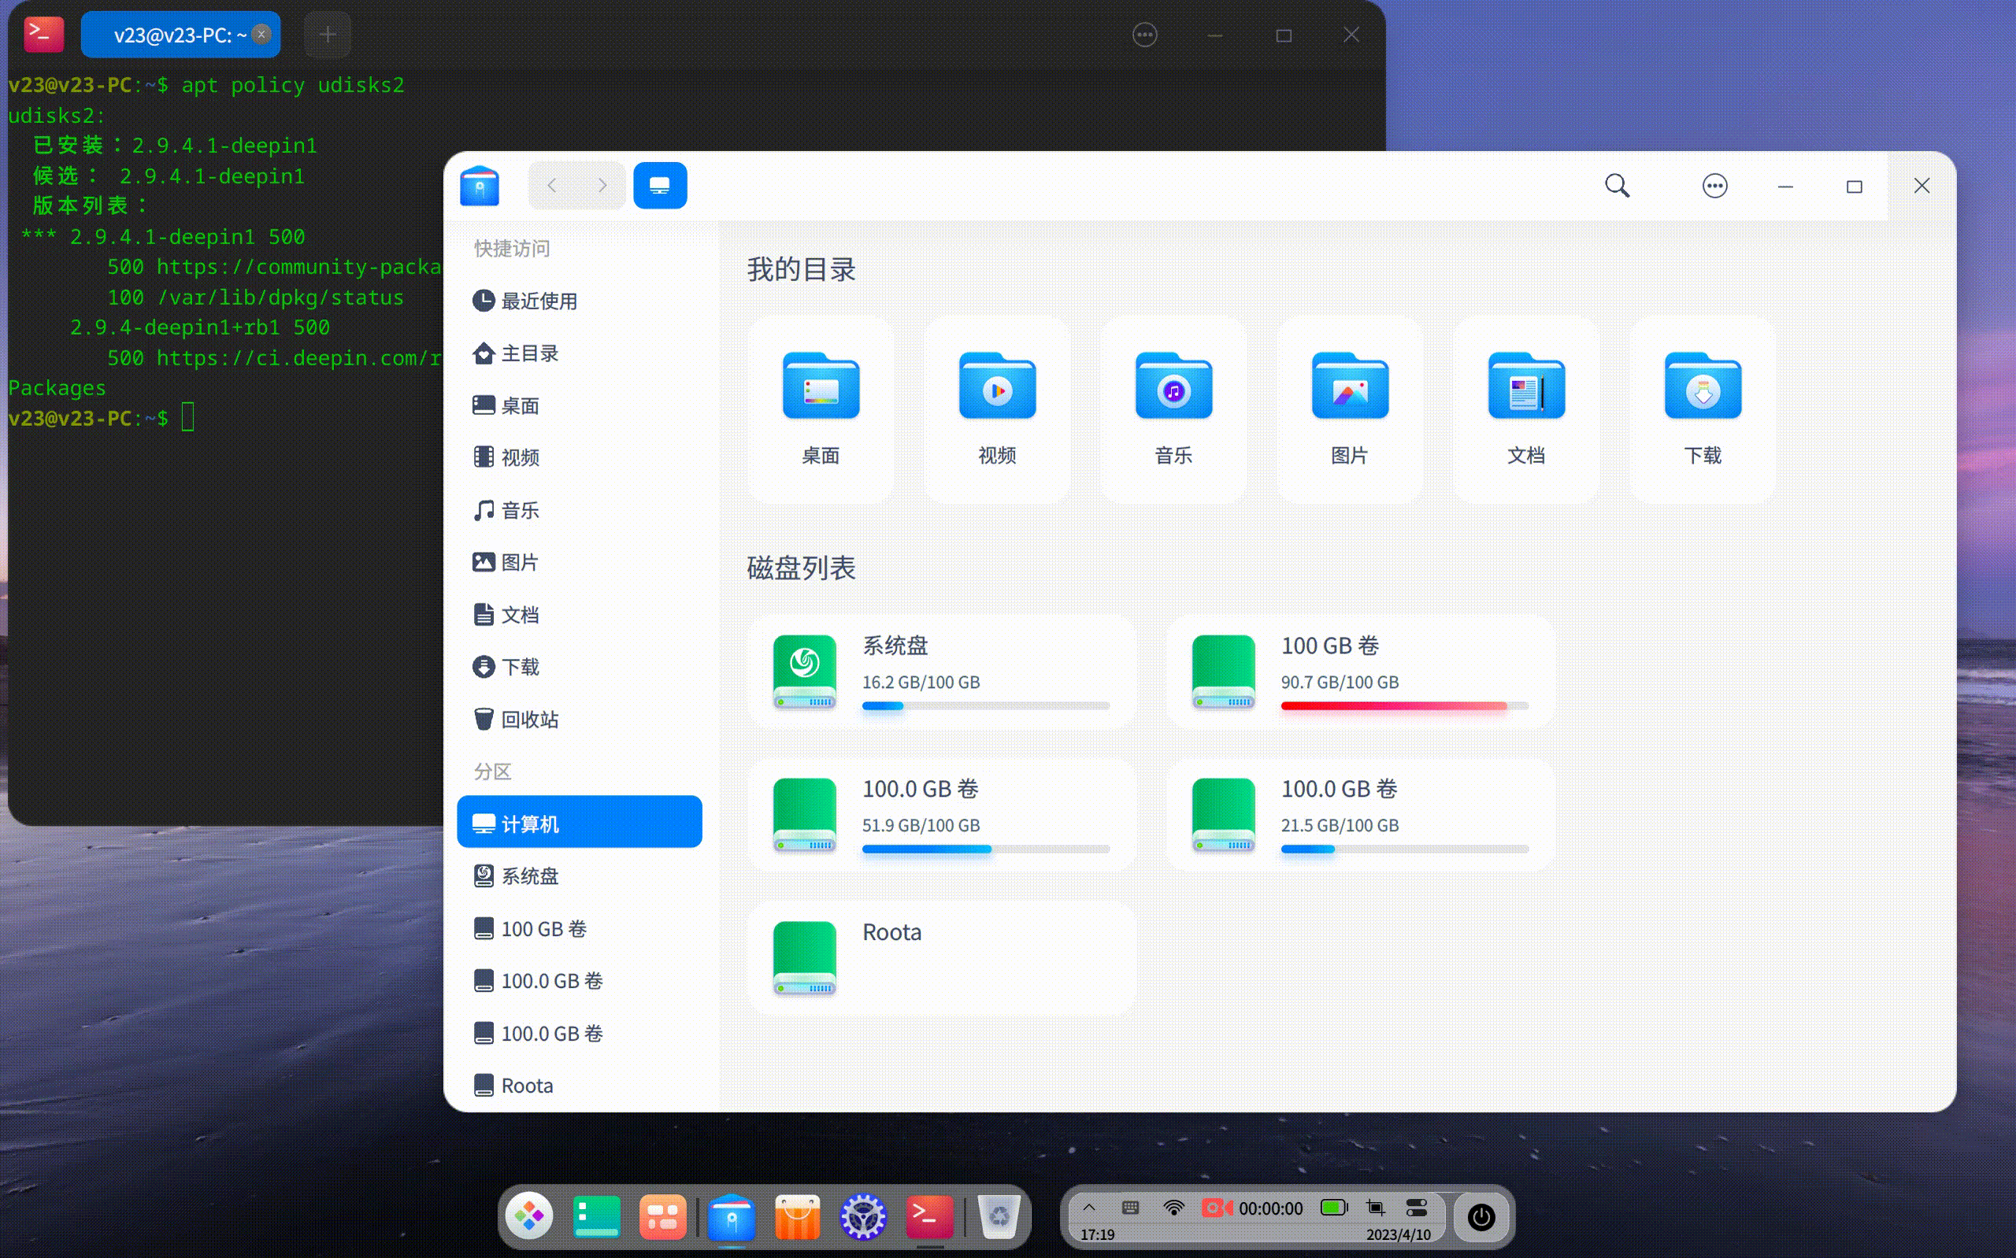This screenshot has height=1258, width=2016.
Task: Open the multitasking view icon in dock
Action: (663, 1217)
